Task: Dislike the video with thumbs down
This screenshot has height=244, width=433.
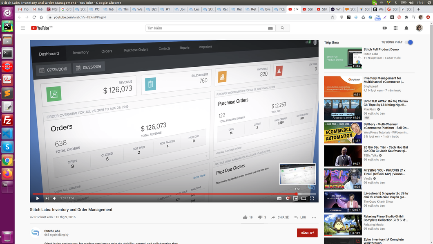Action: click(260, 217)
